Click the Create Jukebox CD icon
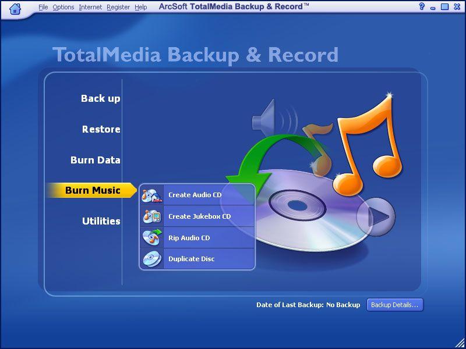The image size is (466, 349). [152, 216]
